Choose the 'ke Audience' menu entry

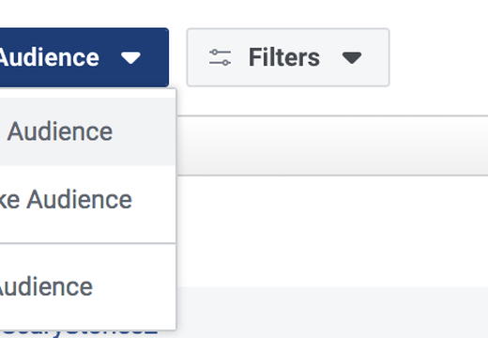click(87, 201)
